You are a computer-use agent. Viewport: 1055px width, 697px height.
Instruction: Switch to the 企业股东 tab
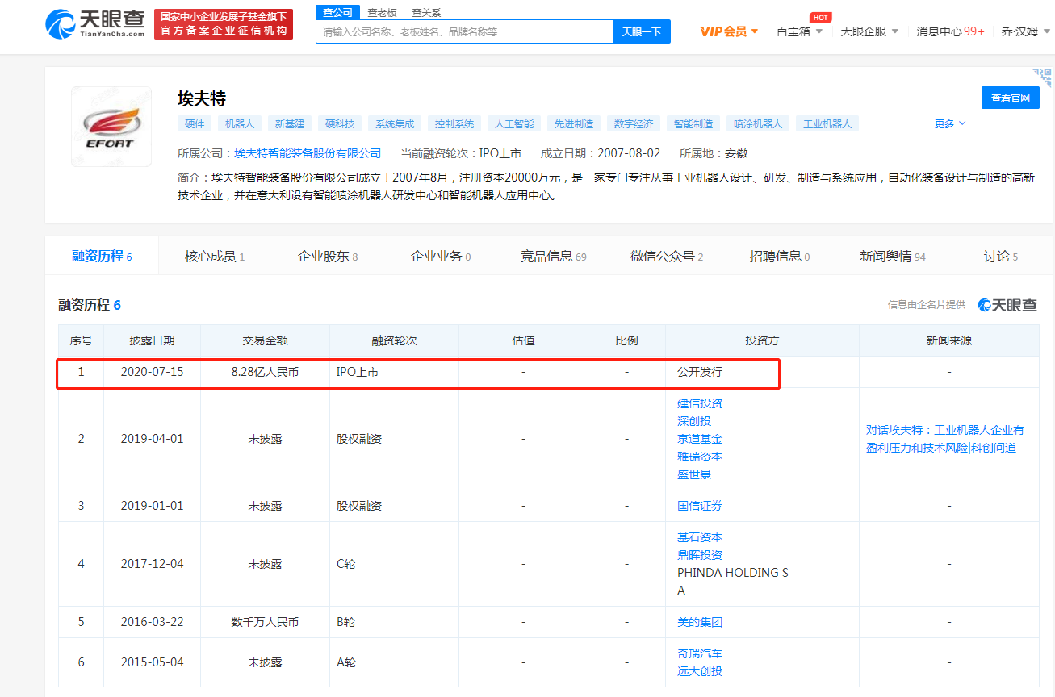coord(328,256)
